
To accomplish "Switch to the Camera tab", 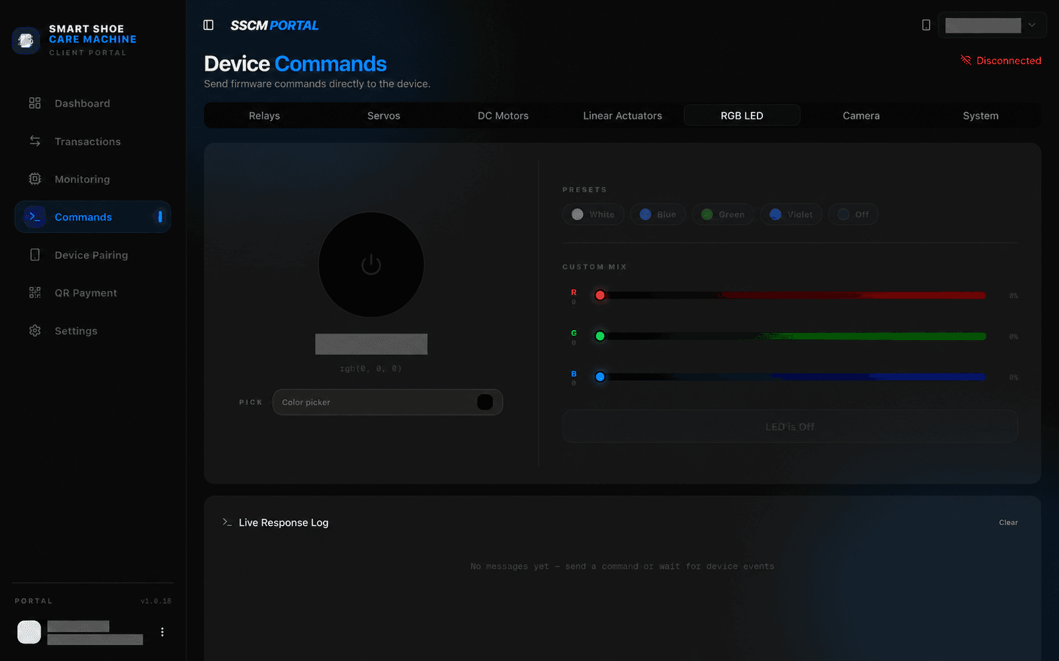I will coord(861,115).
